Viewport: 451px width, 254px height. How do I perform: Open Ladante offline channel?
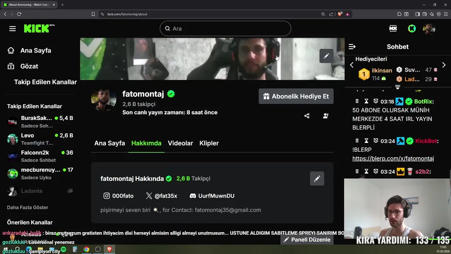pyautogui.click(x=40, y=191)
